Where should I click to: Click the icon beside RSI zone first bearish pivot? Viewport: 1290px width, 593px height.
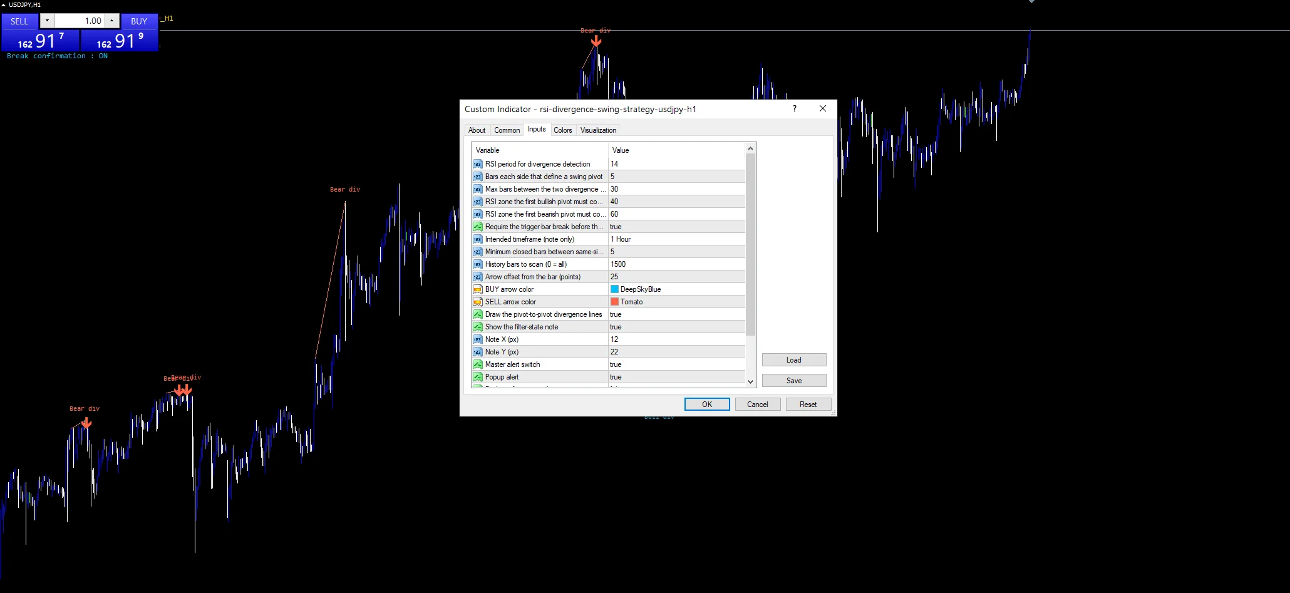(477, 214)
